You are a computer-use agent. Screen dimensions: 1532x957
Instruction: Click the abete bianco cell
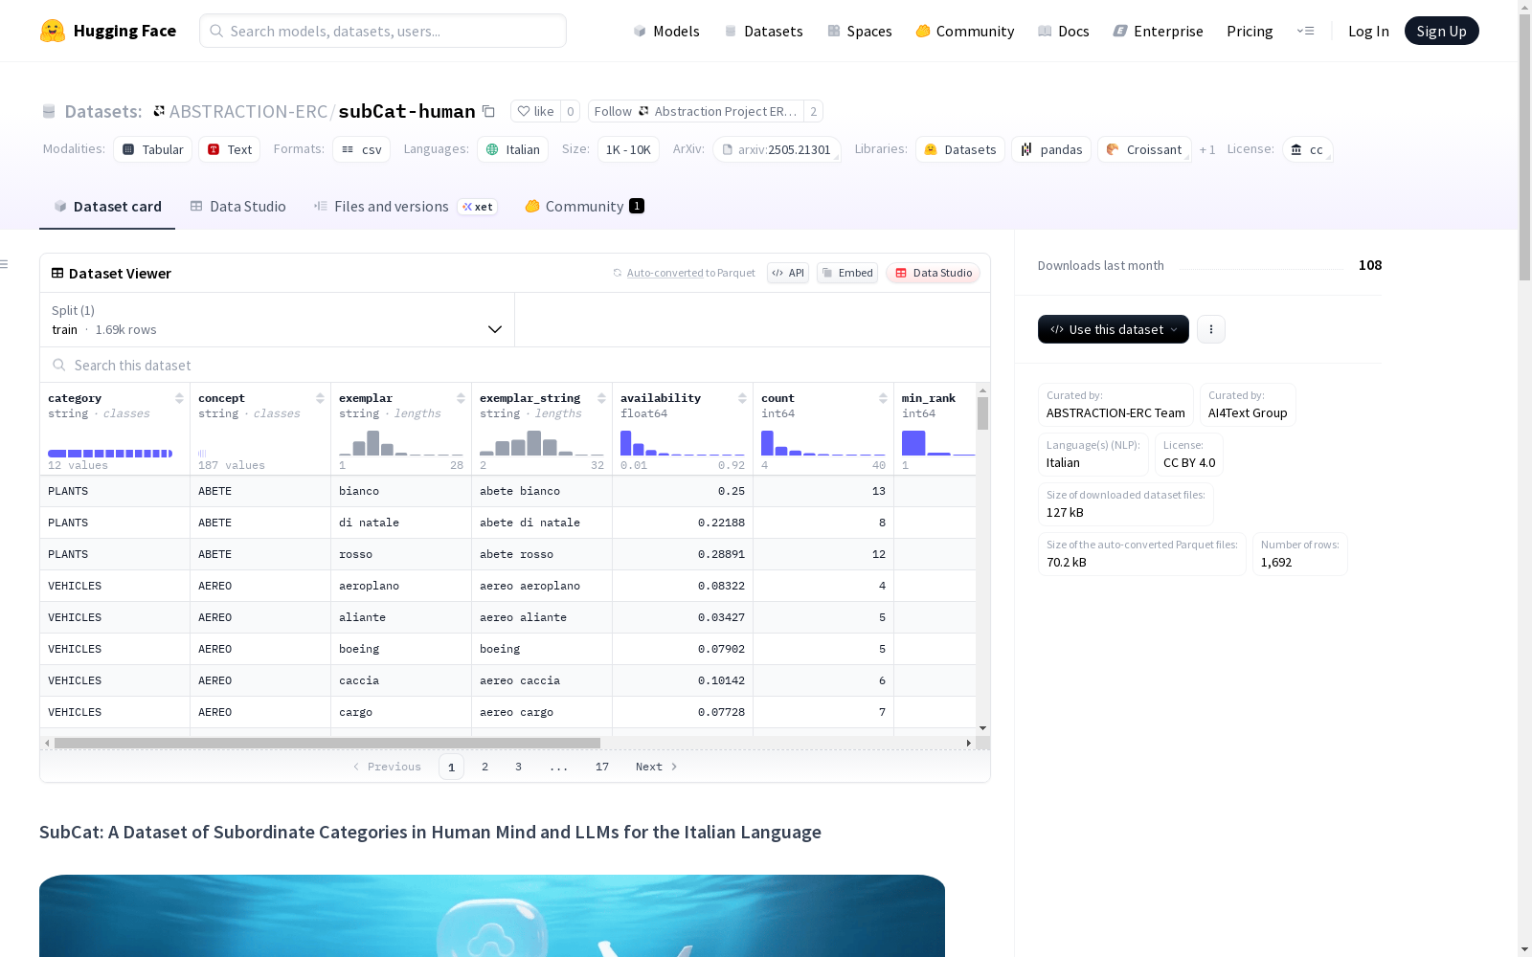point(542,491)
